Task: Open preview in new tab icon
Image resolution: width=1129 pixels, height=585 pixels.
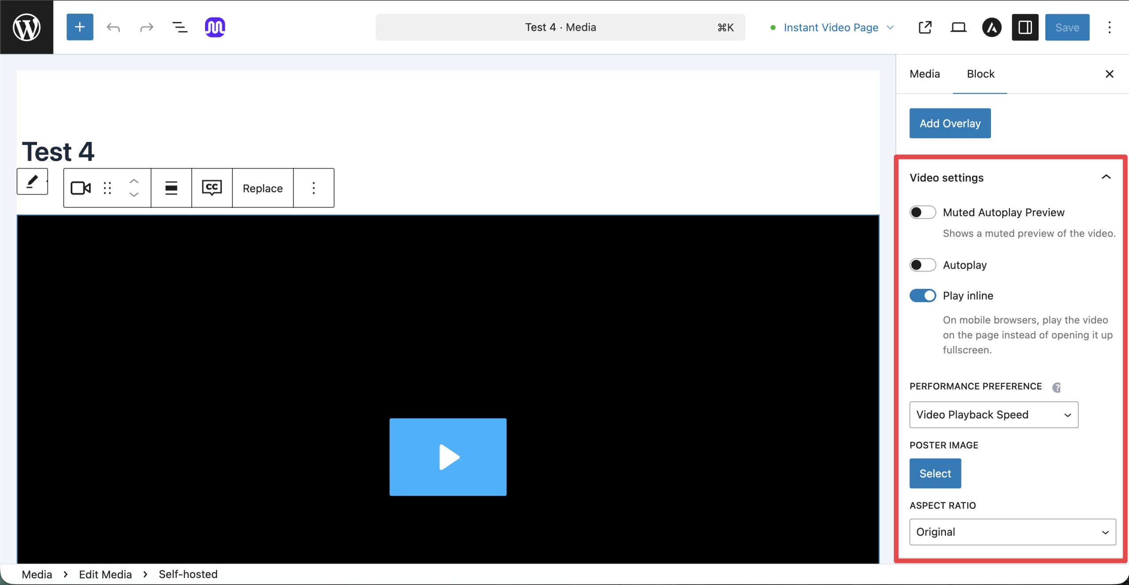Action: pyautogui.click(x=925, y=27)
